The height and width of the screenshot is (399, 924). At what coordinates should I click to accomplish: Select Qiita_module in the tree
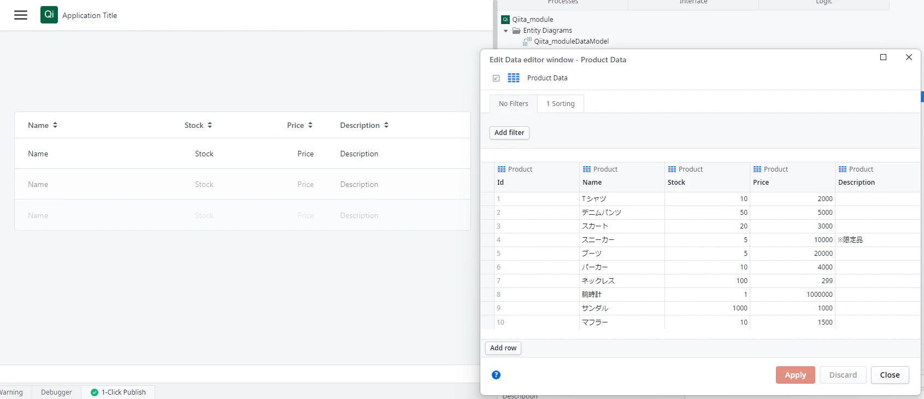point(533,20)
